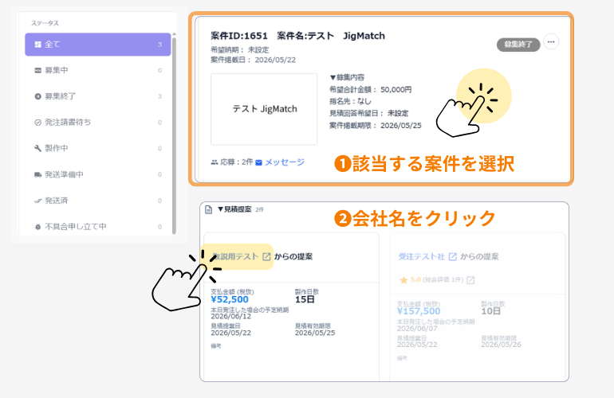Image resolution: width=614 pixels, height=398 pixels.
Task: Click the status list scrollbar
Action: [x=174, y=135]
